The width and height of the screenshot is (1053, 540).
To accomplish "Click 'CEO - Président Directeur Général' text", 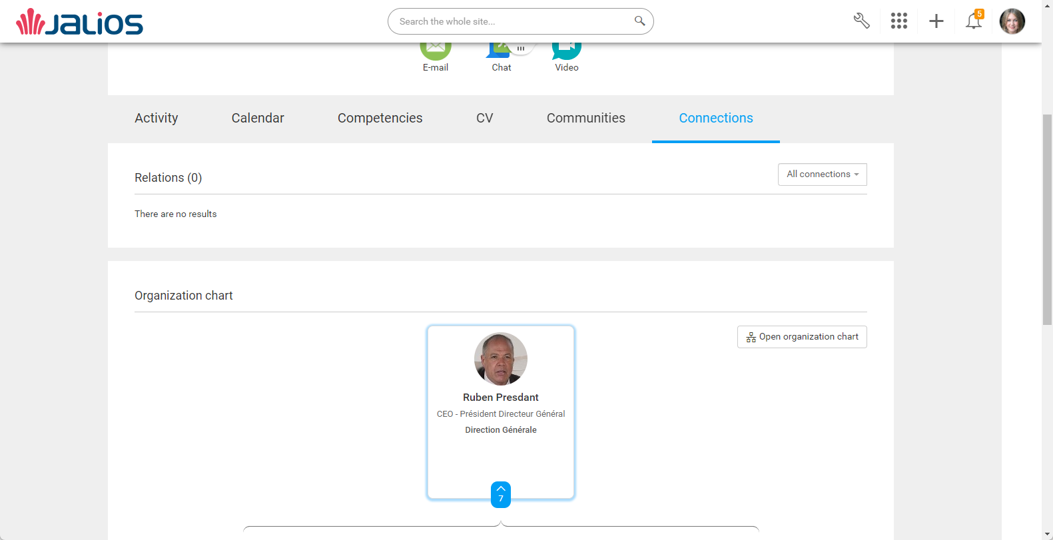I will coord(501,414).
